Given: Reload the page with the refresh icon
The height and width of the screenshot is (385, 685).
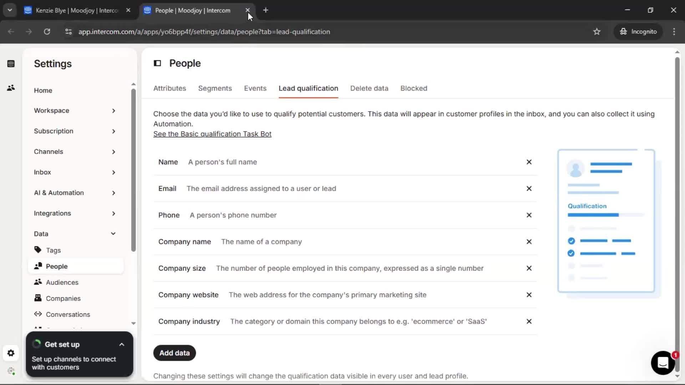Looking at the screenshot, I should 47,32.
